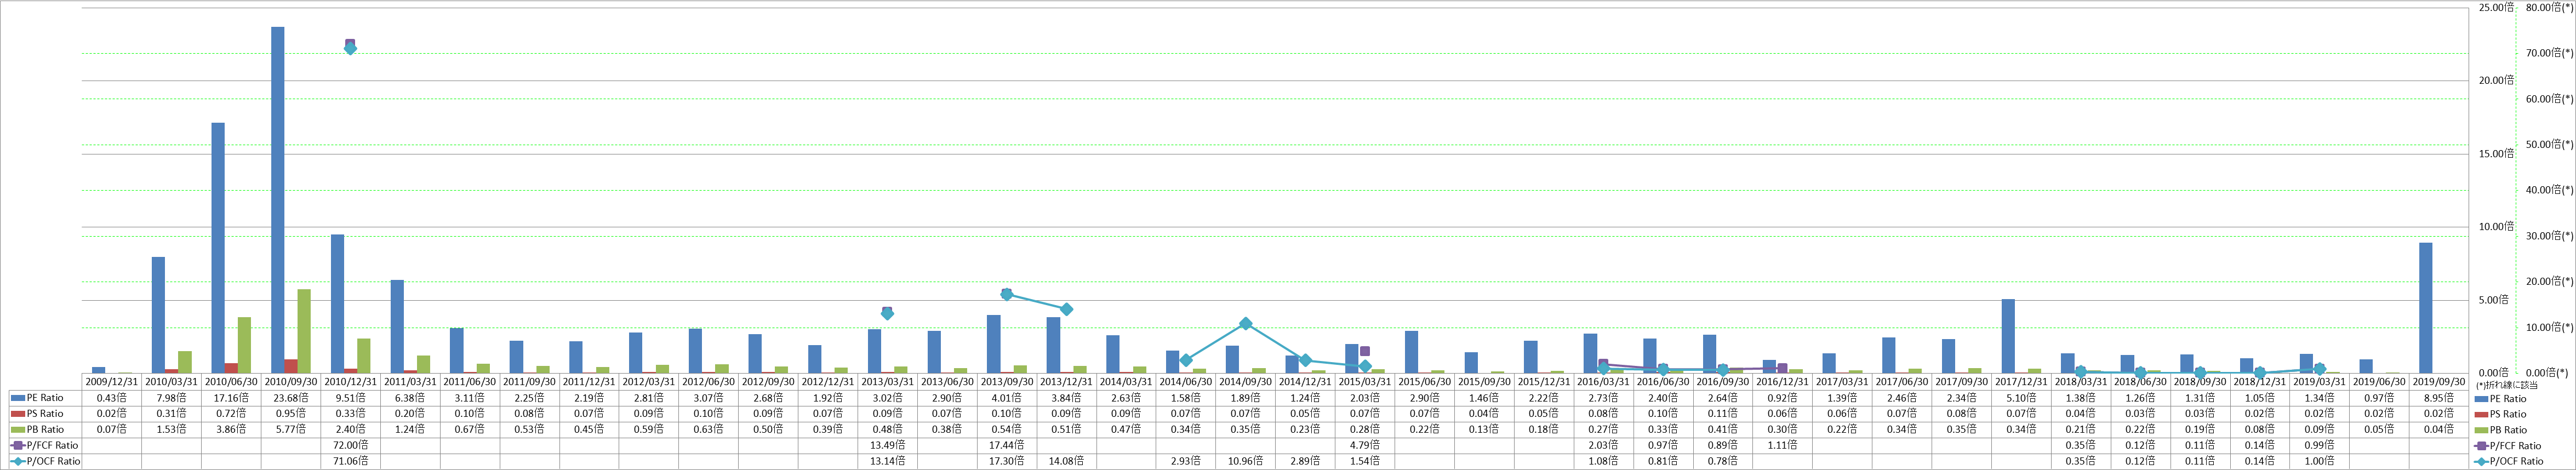Click the 5.10倍 PE value cell
The width and height of the screenshot is (2576, 470).
pos(2020,398)
